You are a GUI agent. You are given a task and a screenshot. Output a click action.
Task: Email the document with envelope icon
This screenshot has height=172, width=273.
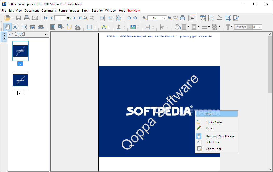tap(35, 18)
